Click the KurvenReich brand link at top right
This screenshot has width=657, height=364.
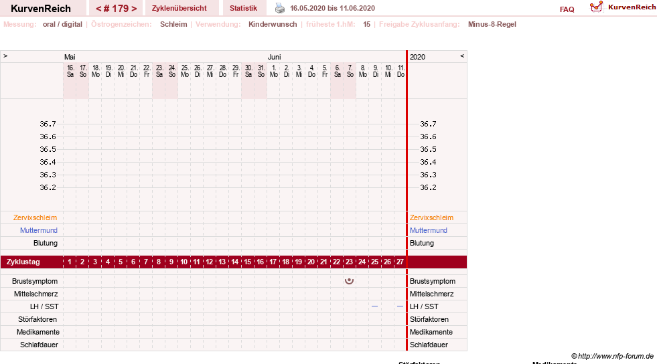tap(632, 7)
